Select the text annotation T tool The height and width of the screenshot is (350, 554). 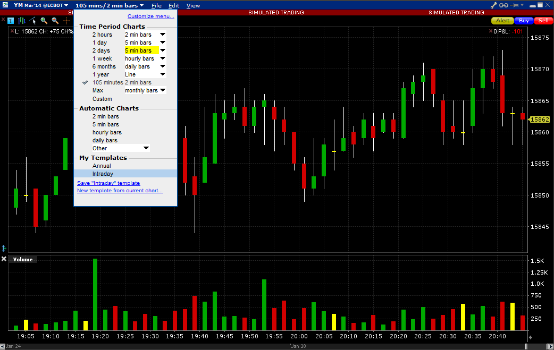11,21
